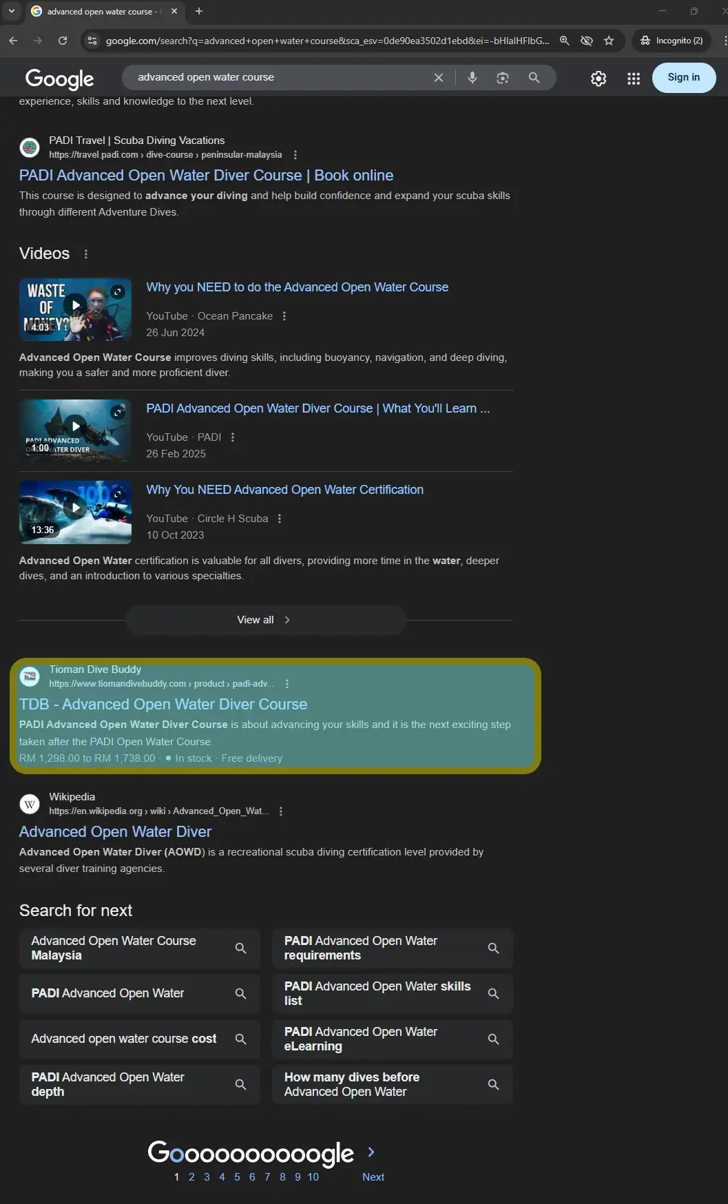Click Next results page link
The image size is (728, 1204).
click(373, 1177)
